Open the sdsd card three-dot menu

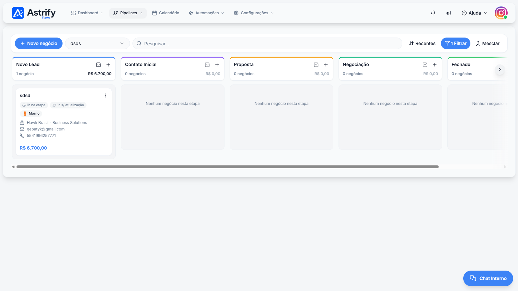105,95
